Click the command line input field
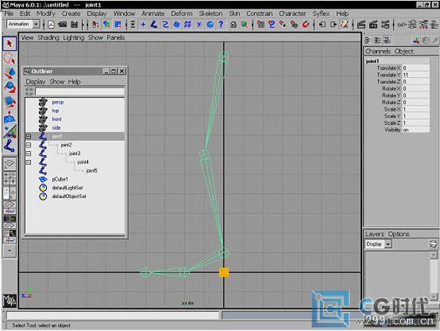This screenshot has height=331, width=440. [x=113, y=316]
